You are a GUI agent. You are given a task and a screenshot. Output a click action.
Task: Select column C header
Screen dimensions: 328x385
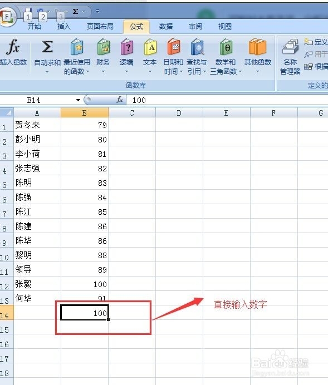click(x=131, y=113)
